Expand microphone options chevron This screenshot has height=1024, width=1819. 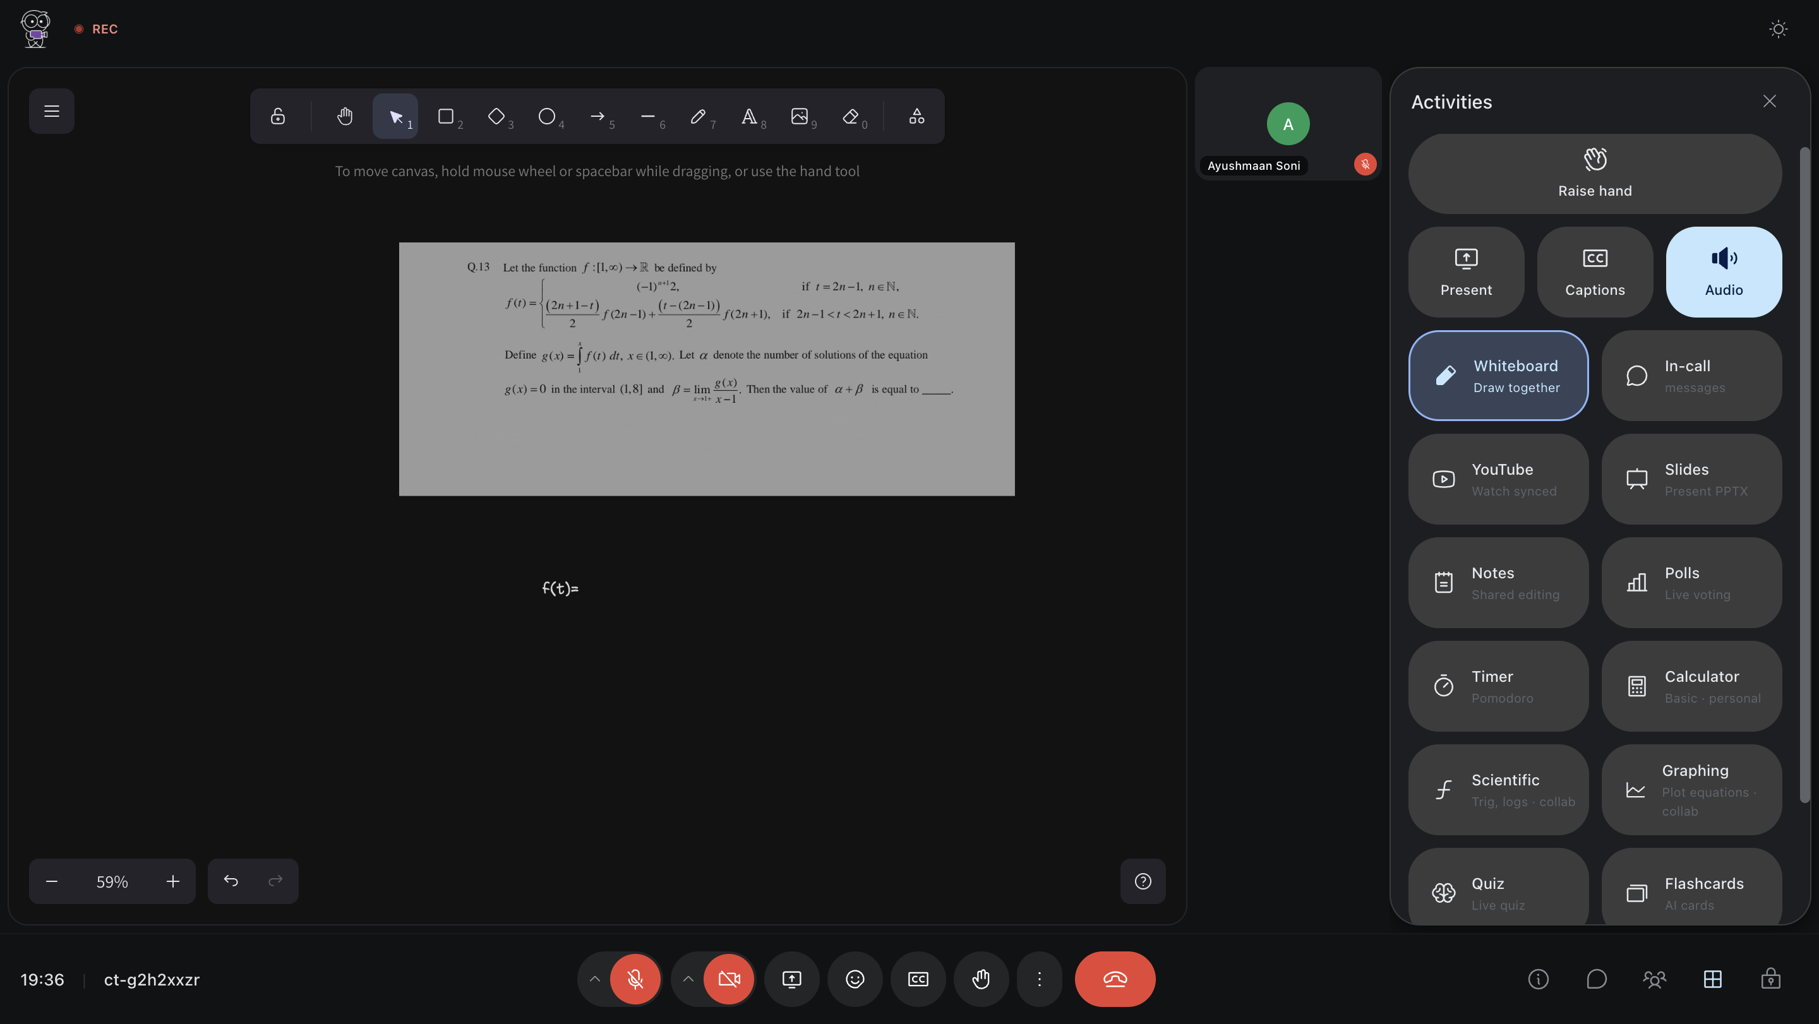click(594, 979)
